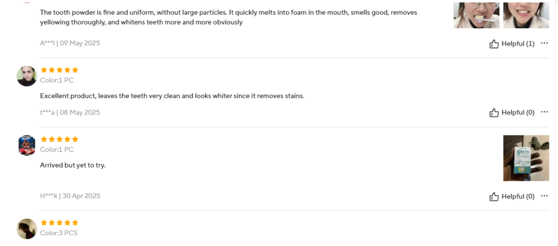Open first brushing teeth review photo

[x=469, y=15]
